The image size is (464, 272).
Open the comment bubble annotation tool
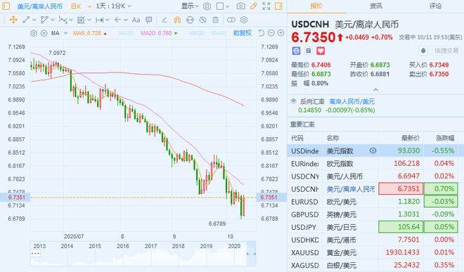(149, 20)
